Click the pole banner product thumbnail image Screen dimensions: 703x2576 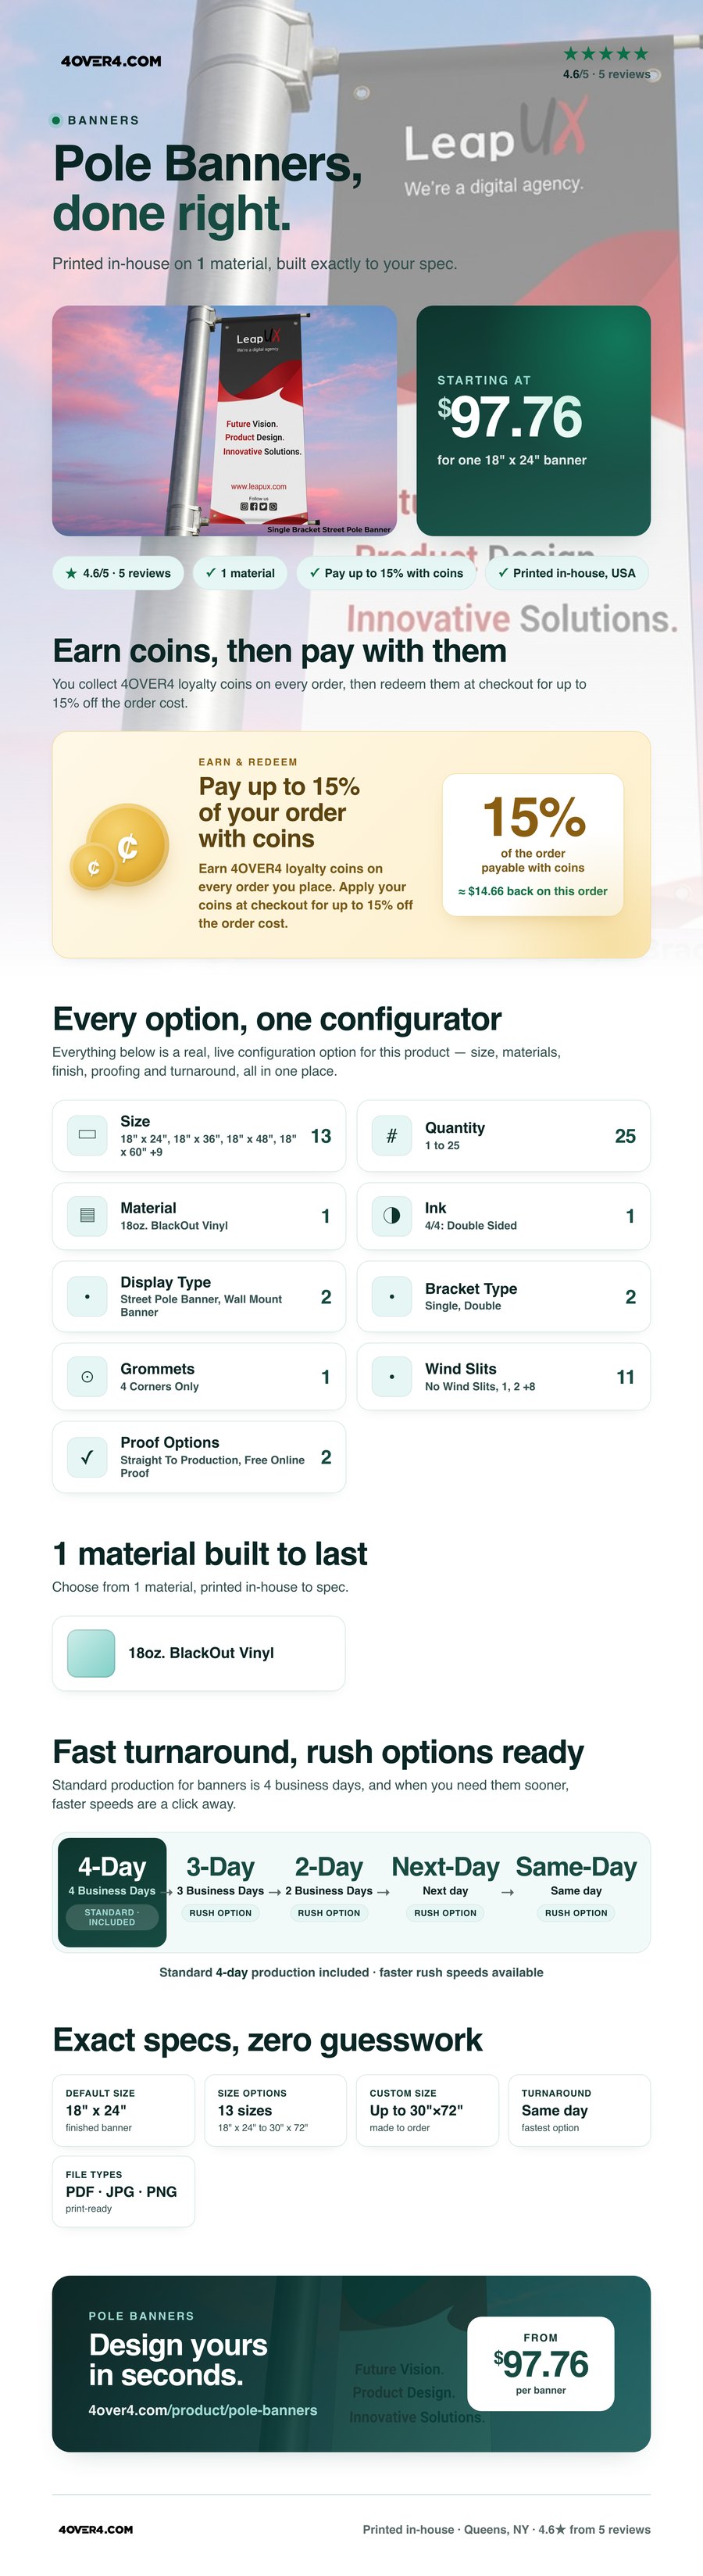[x=225, y=421]
